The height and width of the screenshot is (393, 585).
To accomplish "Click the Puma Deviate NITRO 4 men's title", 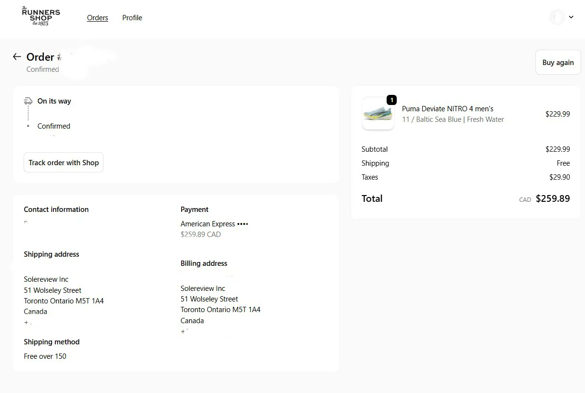I will click(x=448, y=109).
